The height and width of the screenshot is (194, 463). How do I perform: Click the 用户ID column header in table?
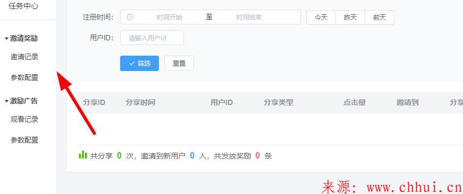[222, 102]
